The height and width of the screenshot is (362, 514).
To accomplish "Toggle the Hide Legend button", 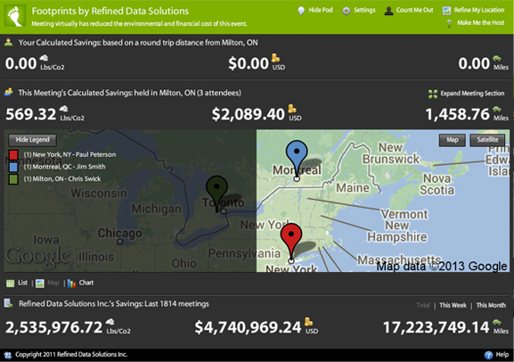I will (32, 140).
